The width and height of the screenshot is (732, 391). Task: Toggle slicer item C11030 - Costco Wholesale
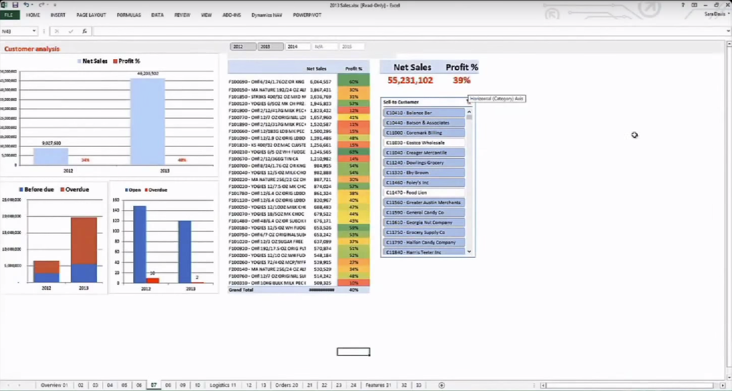pyautogui.click(x=424, y=143)
